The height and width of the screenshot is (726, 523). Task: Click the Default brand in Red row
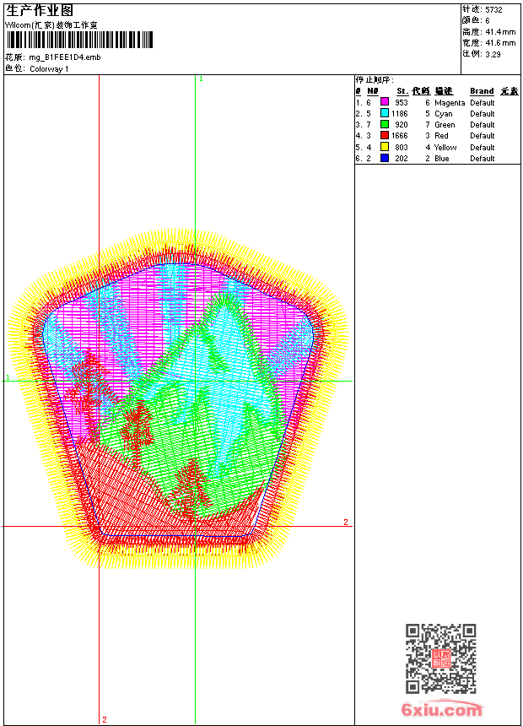(x=483, y=135)
